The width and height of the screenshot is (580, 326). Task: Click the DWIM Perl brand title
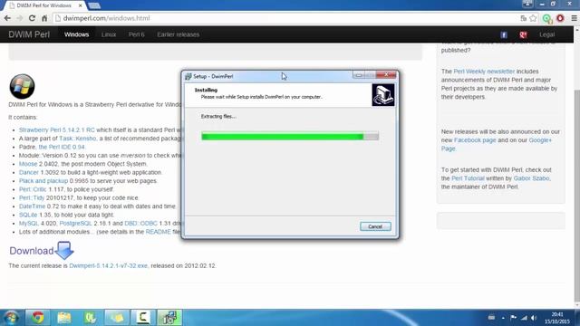[x=29, y=34]
